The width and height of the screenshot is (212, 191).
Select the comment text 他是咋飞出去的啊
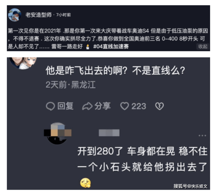(x=86, y=70)
